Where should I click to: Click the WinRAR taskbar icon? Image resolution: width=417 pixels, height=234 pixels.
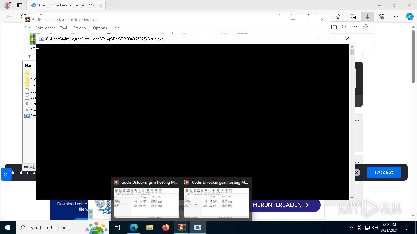point(182,227)
